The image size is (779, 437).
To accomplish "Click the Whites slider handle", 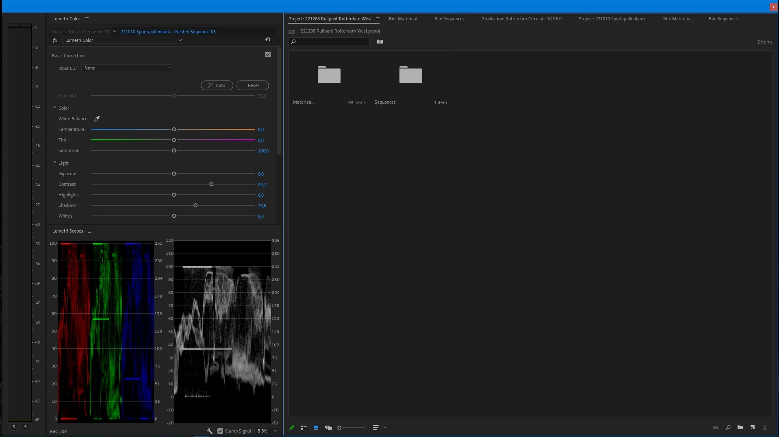I will coord(174,216).
